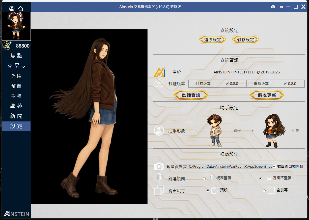The image size is (309, 220).
Task: Click the screenshot folder path field
Action: 230,166
